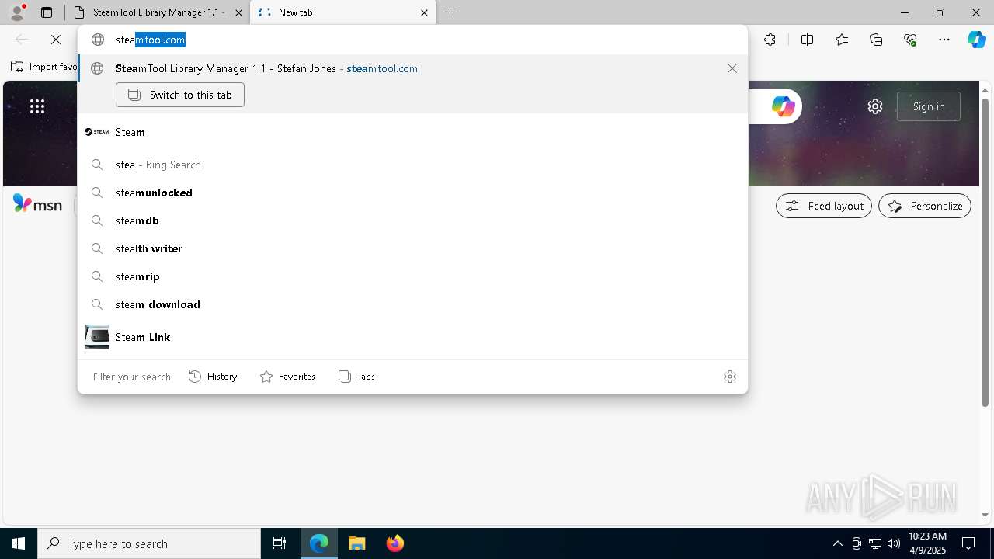Pick the steamdb search suggestion

[412, 220]
